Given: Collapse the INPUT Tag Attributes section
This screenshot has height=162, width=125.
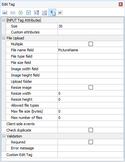Looking at the screenshot, I should tap(4, 20).
